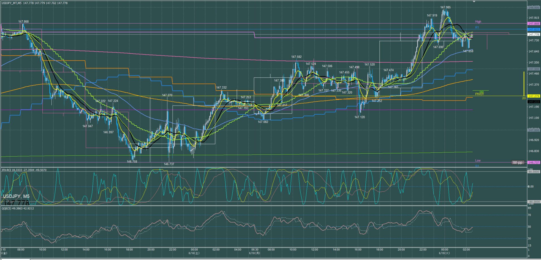This screenshot has width=541, height=260.
Task: Click the High line label text
Action: tap(478, 22)
